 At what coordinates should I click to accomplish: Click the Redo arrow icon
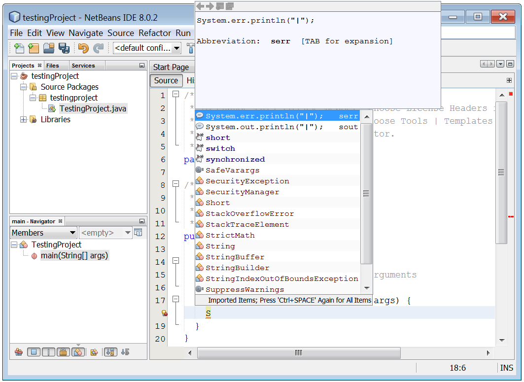[98, 48]
